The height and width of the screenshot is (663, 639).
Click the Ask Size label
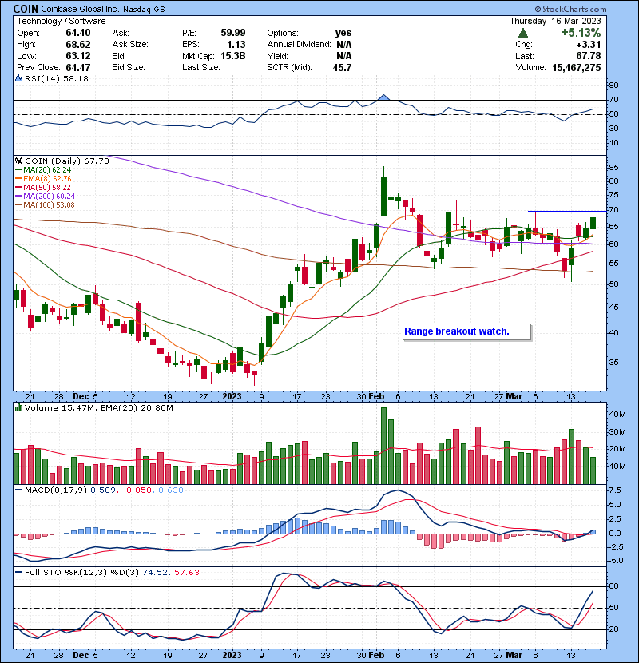coord(130,44)
